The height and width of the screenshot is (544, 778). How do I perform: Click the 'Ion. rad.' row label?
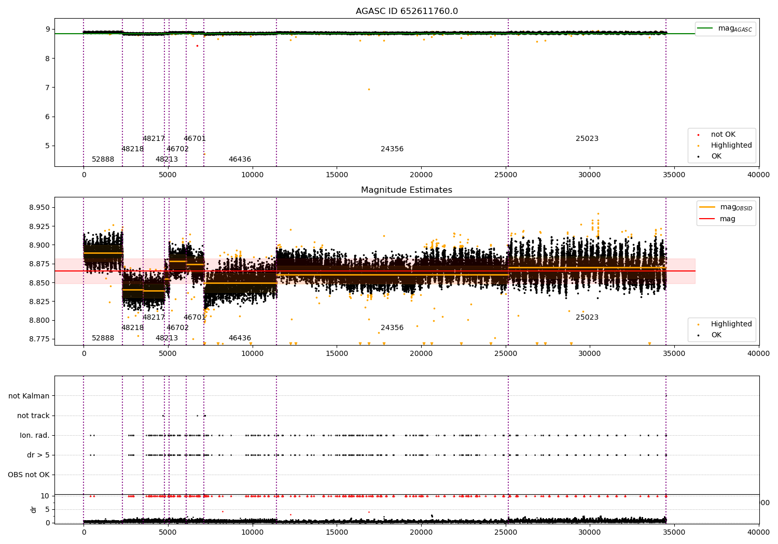pyautogui.click(x=35, y=435)
